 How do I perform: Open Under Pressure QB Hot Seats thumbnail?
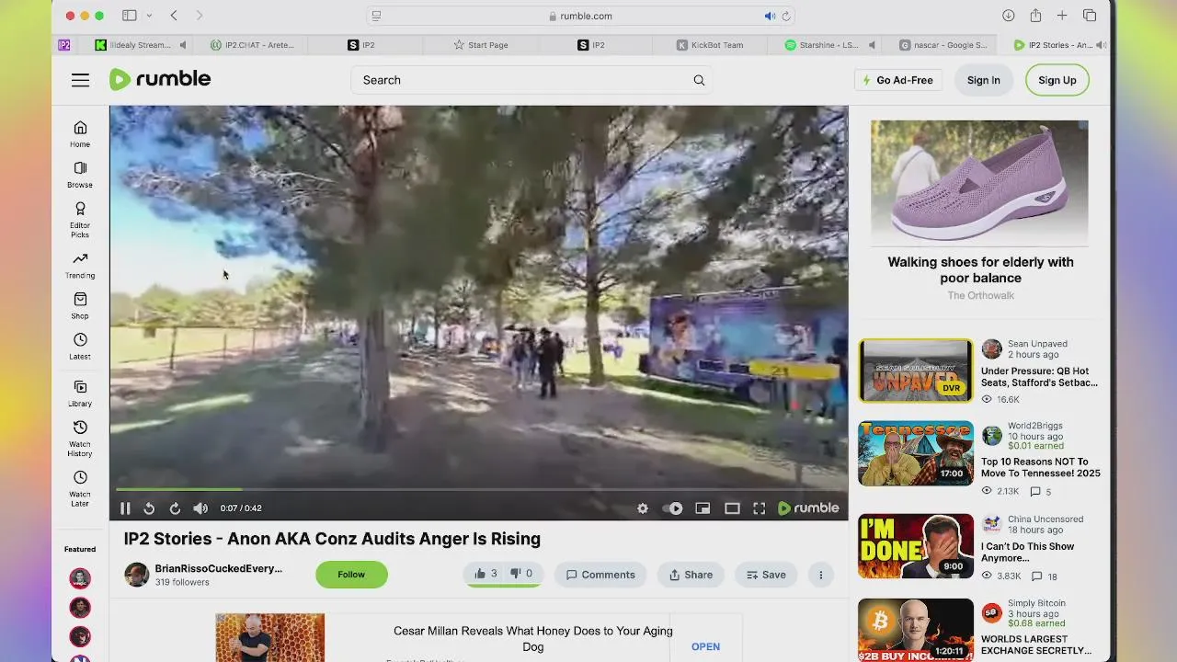point(916,371)
